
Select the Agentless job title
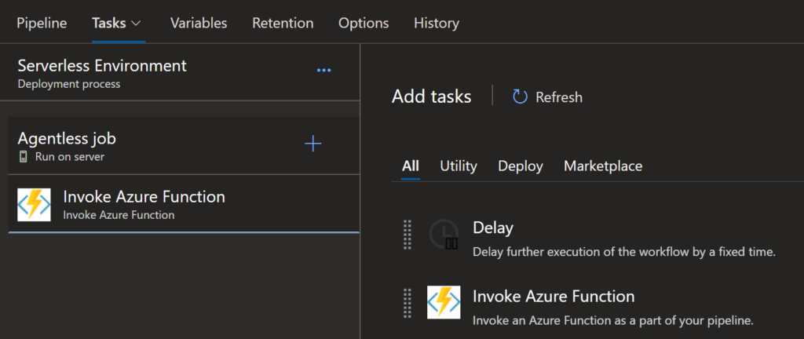[x=67, y=139]
